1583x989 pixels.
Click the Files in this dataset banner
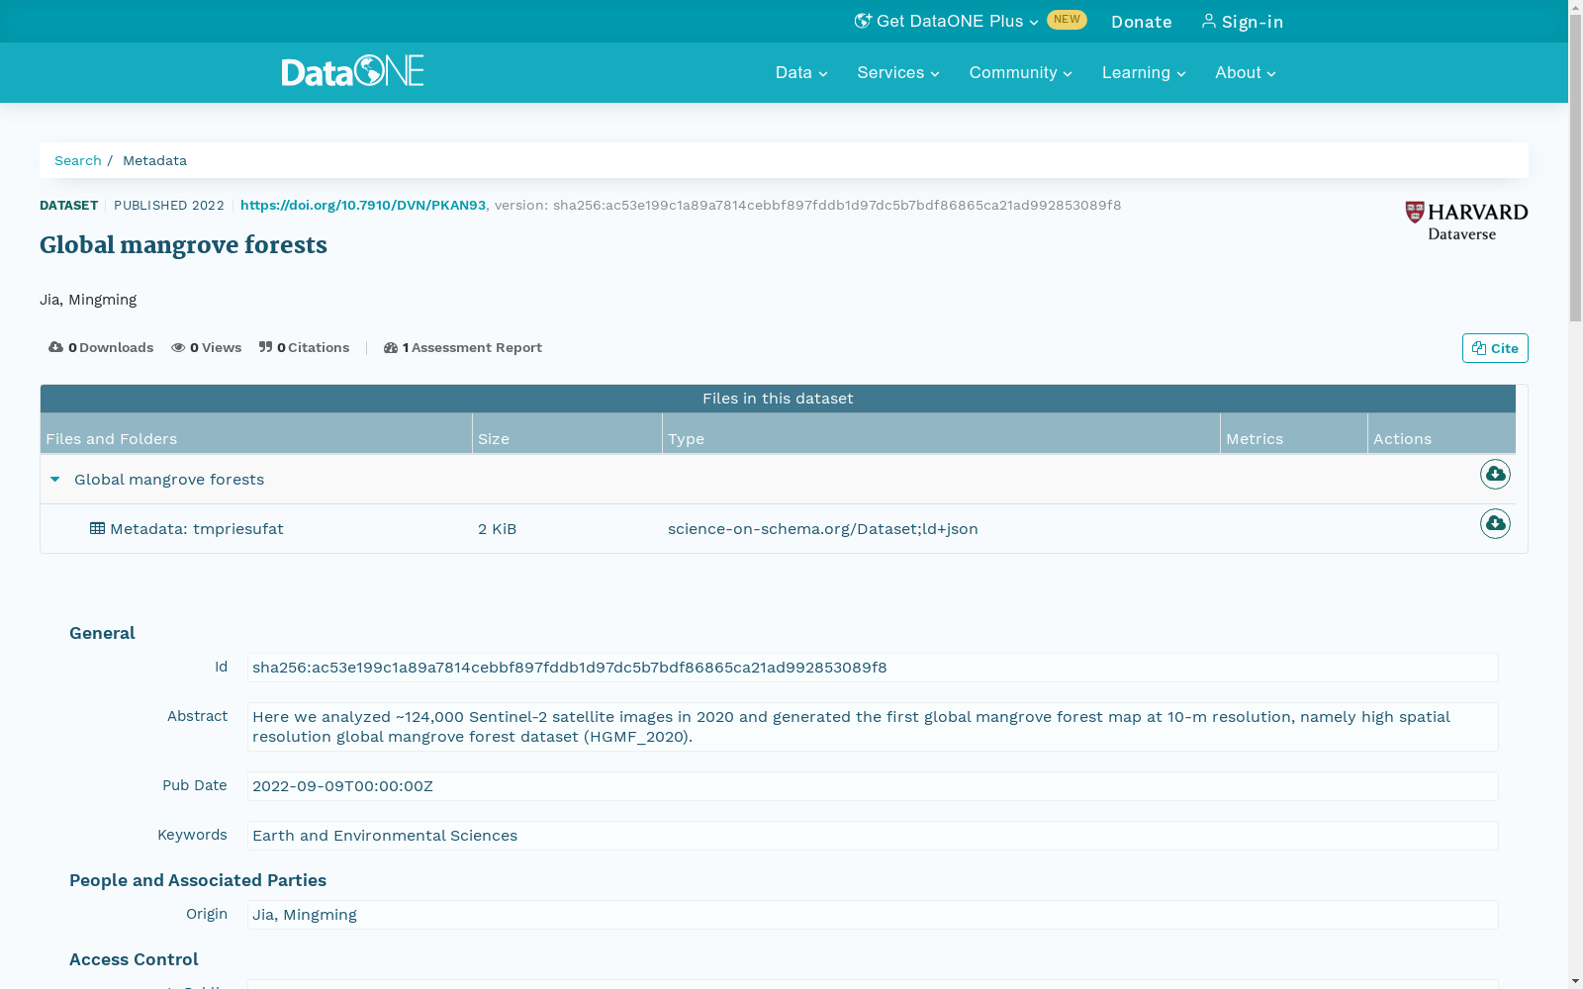(778, 399)
